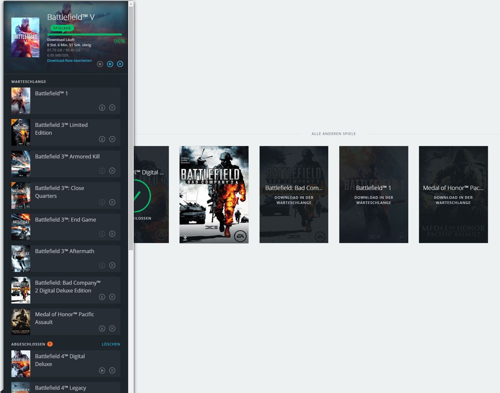This screenshot has width=500, height=393.
Task: Download Battlefield 3 Limited Edition now
Action: [x=102, y=139]
